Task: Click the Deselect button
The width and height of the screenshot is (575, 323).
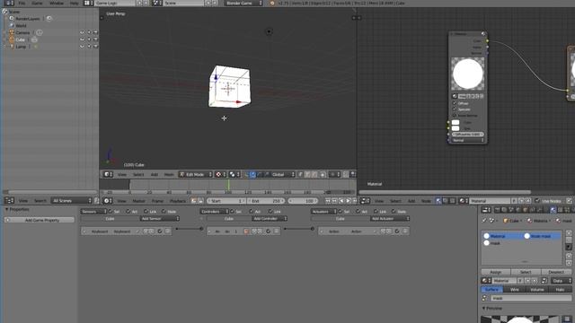Action: [556, 272]
